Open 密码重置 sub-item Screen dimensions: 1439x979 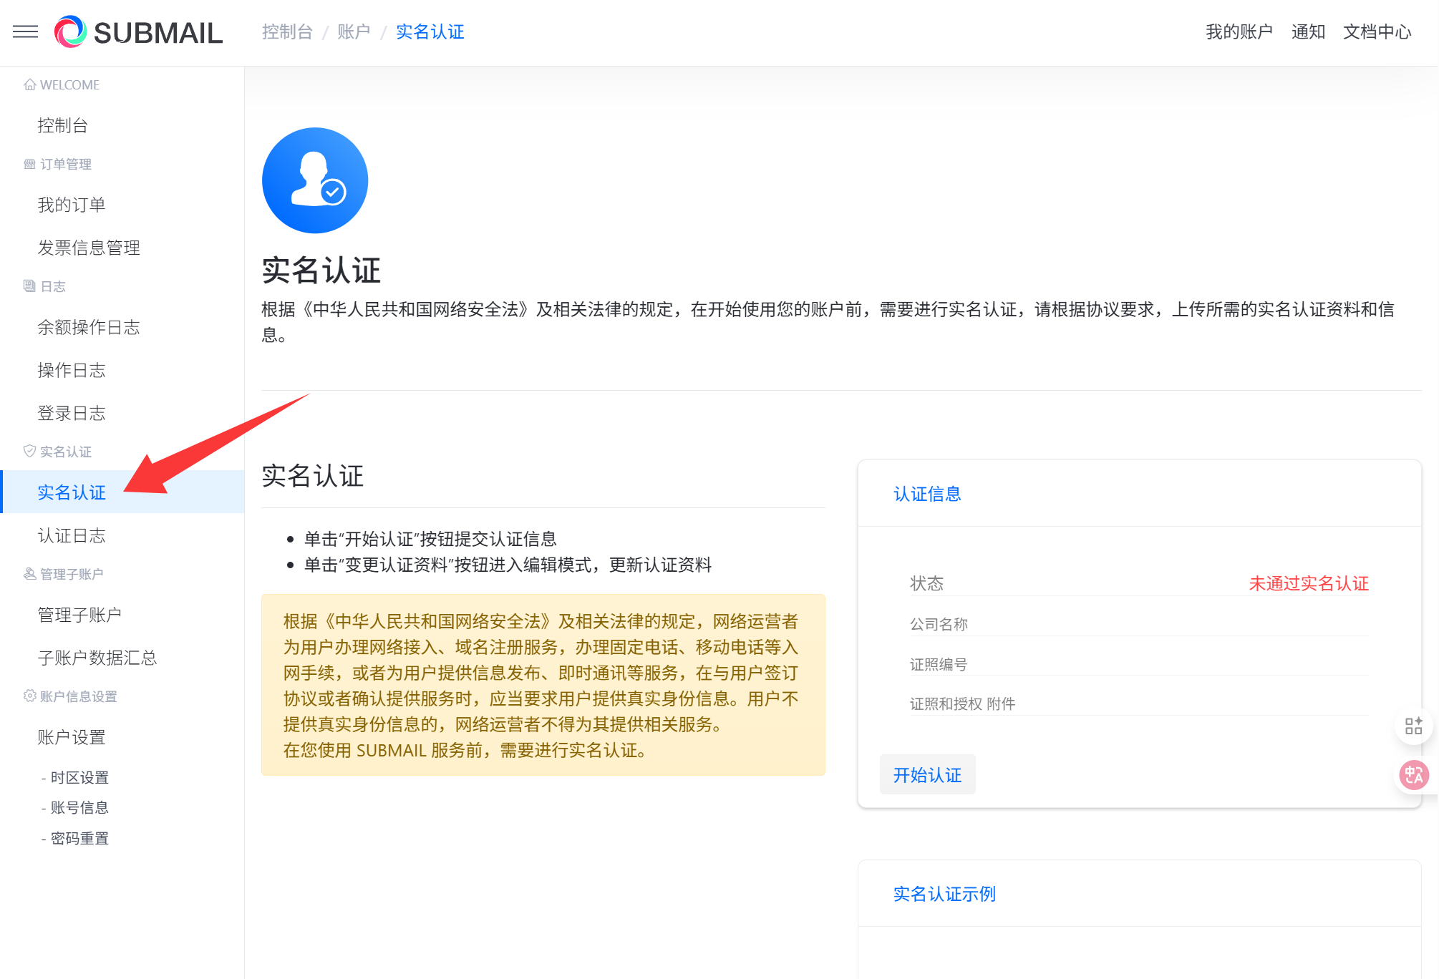[x=79, y=838]
